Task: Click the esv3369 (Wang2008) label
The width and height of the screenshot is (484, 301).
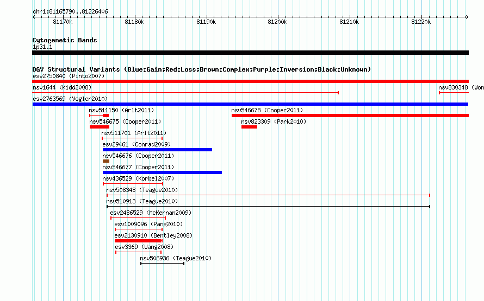Action: pos(144,247)
